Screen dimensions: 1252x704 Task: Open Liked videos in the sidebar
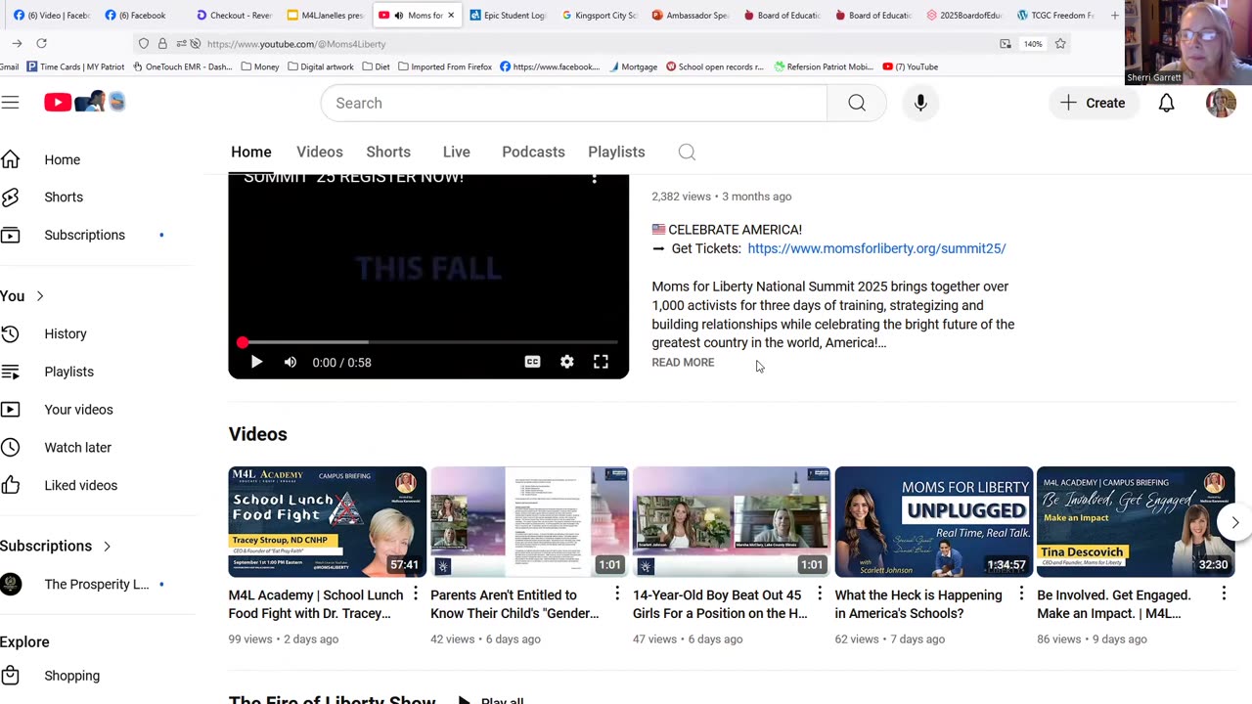[82, 485]
